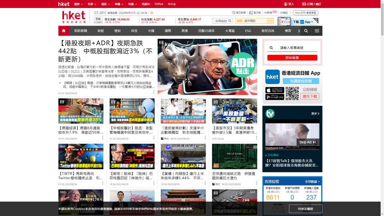
Task: Open the hamburger menu icon
Action: tap(317, 31)
